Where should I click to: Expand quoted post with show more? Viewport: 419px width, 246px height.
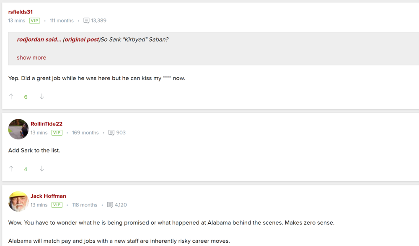point(31,58)
